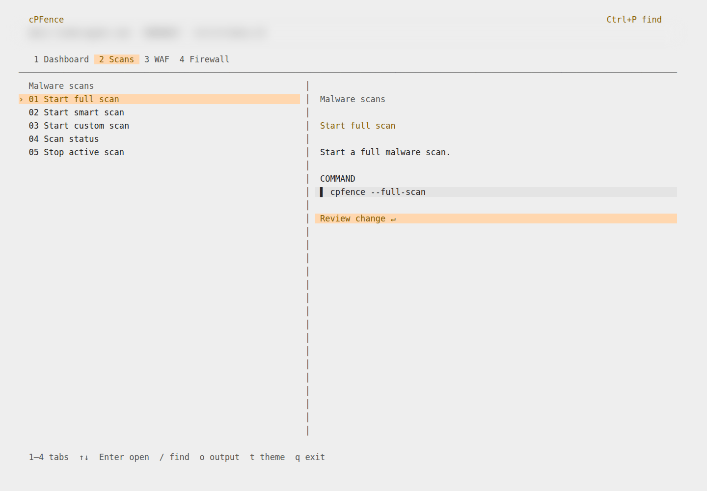707x491 pixels.
Task: Click the 'Malware scans' detail pane heading
Action: click(x=353, y=99)
